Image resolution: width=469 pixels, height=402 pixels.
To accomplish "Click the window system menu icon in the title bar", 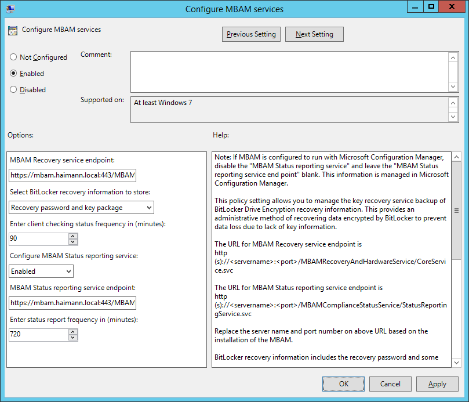I will (x=10, y=9).
